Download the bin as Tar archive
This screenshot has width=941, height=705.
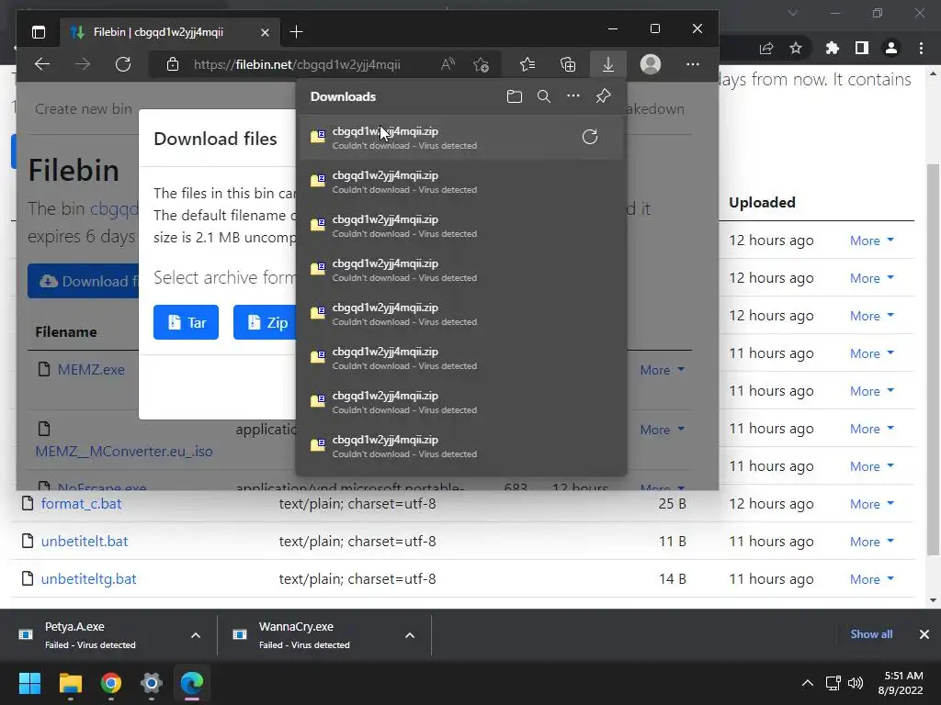[x=186, y=322]
